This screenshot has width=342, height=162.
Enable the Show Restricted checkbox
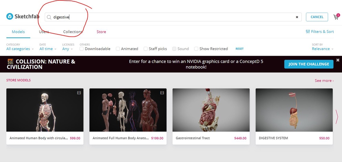[x=196, y=49]
